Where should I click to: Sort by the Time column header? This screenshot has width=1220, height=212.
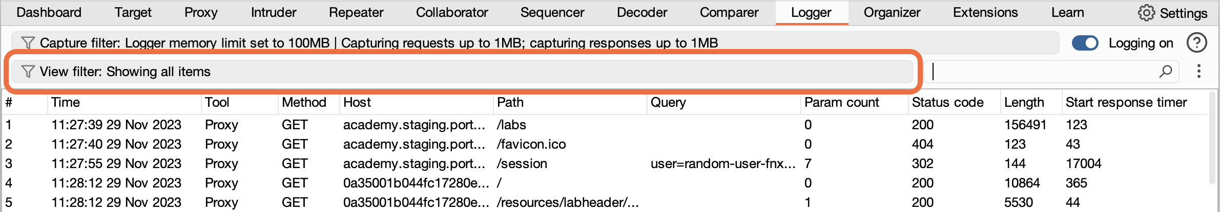click(x=66, y=103)
